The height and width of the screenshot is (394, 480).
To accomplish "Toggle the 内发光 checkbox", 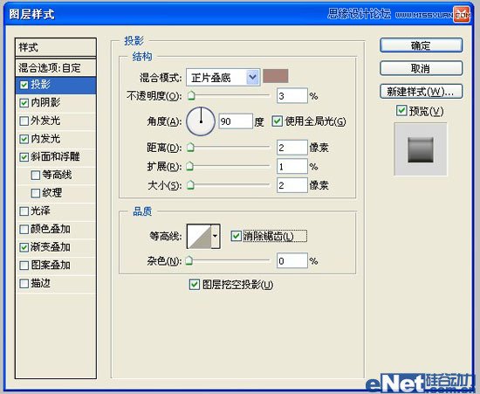I will [x=24, y=139].
